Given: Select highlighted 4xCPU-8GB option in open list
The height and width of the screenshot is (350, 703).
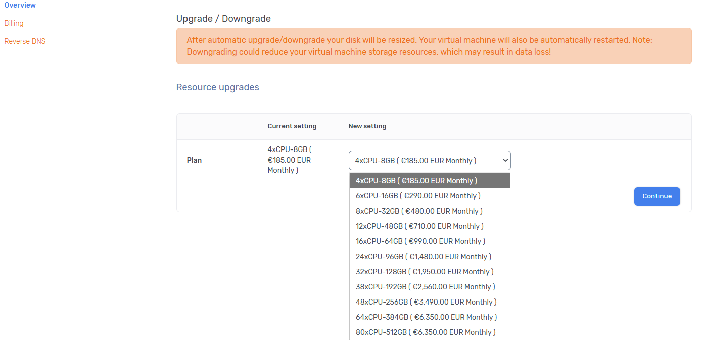Looking at the screenshot, I should 416,181.
